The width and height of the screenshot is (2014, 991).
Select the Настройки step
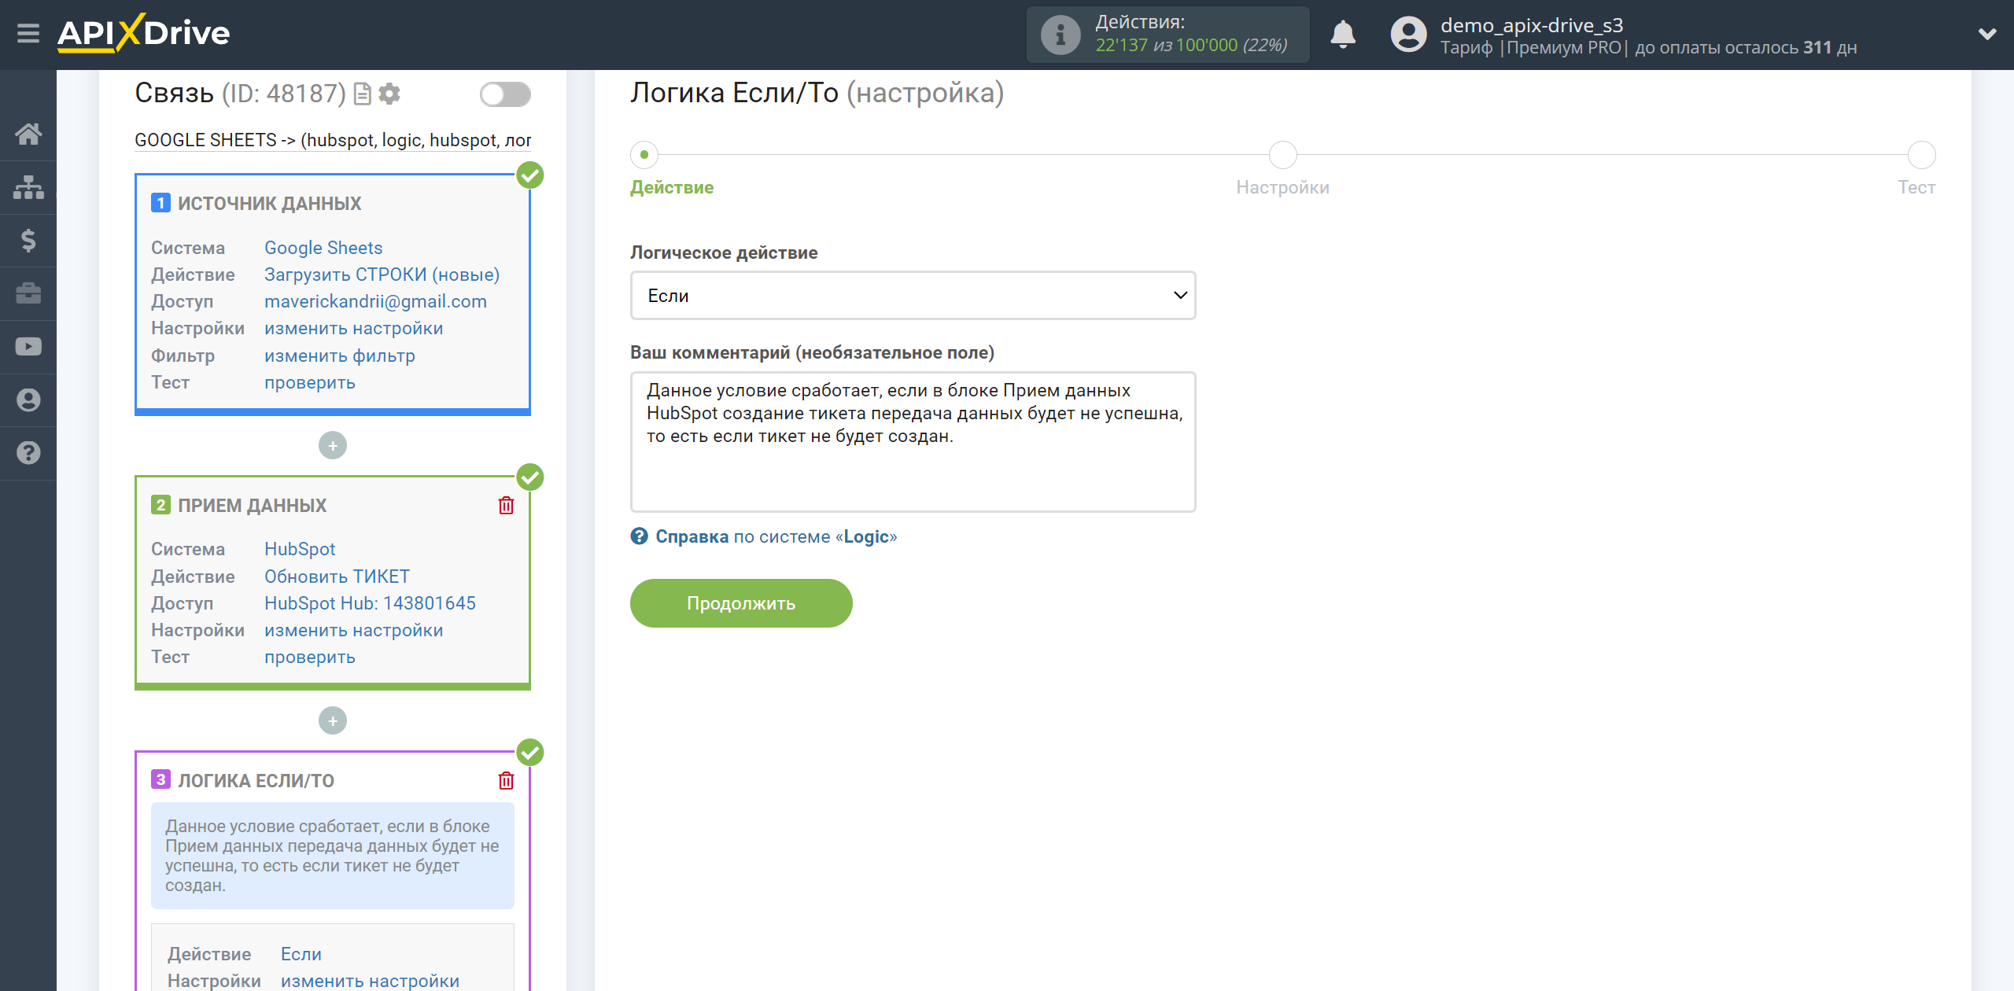pos(1283,155)
